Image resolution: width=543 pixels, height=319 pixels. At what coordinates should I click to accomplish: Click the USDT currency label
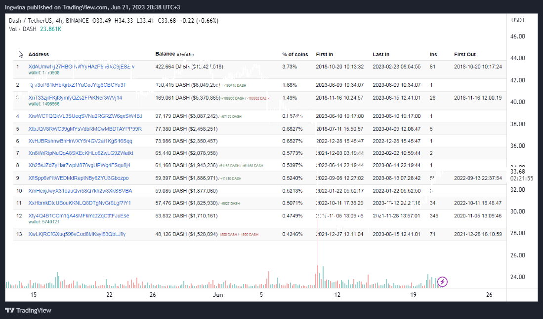(x=518, y=20)
